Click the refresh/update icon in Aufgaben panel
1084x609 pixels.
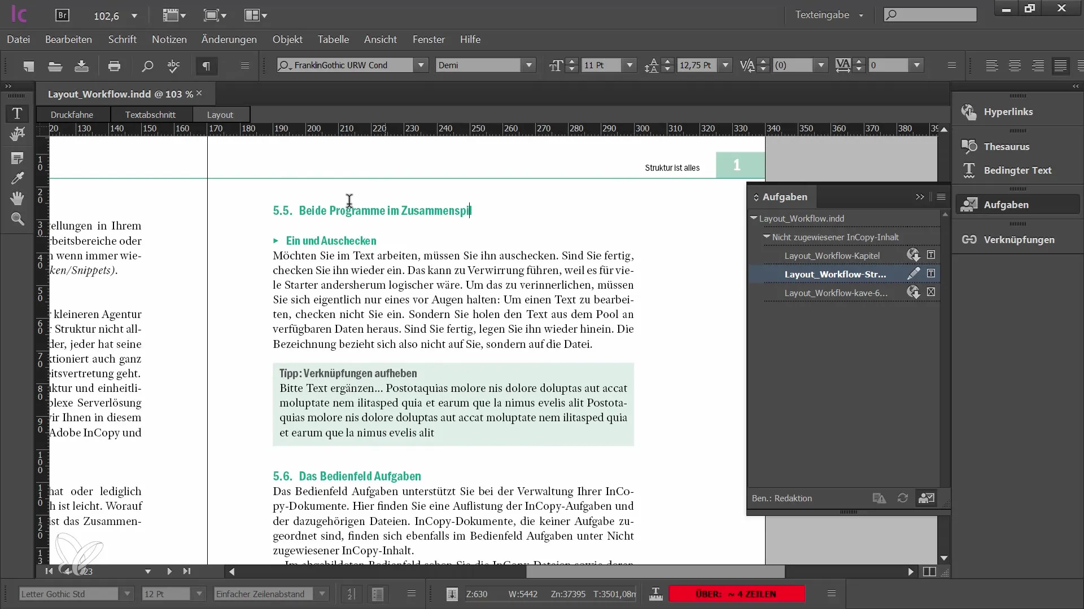[902, 497]
